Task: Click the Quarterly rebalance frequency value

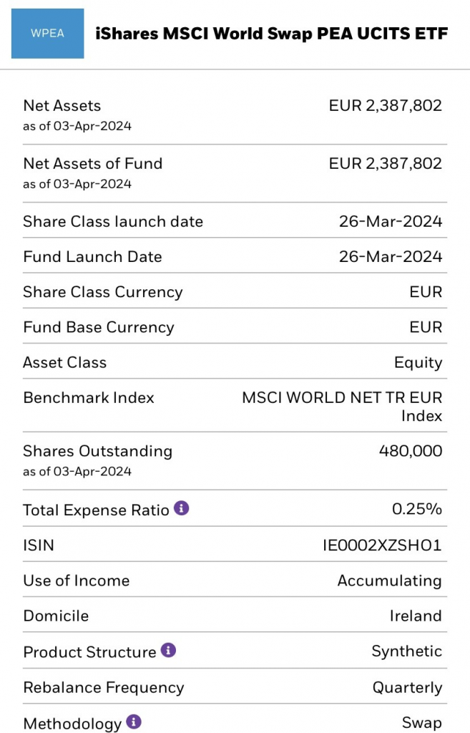Action: click(x=407, y=687)
